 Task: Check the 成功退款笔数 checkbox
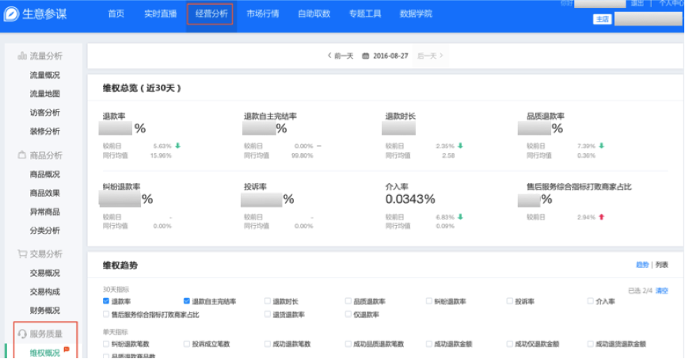tap(268, 344)
